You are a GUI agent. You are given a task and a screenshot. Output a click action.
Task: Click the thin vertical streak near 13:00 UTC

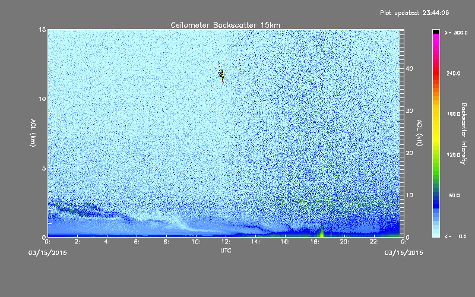[239, 72]
